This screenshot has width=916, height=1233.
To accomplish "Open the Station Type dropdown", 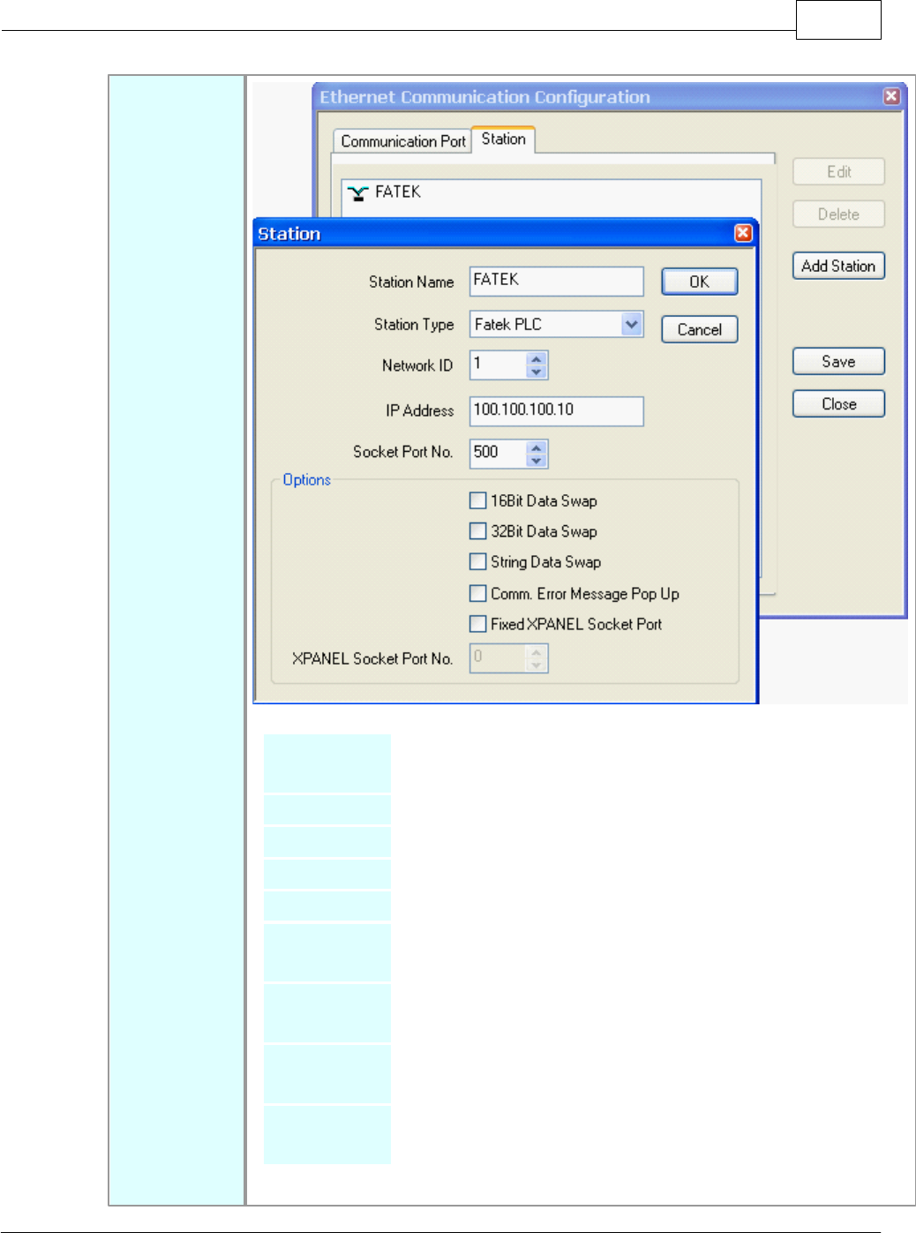I will click(631, 324).
